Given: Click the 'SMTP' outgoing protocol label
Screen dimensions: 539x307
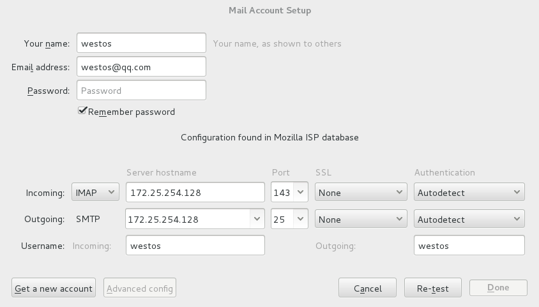Looking at the screenshot, I should (x=88, y=219).
